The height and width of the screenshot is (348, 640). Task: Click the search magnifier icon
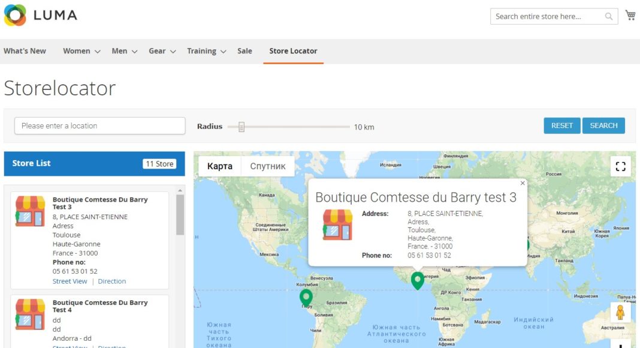609,16
